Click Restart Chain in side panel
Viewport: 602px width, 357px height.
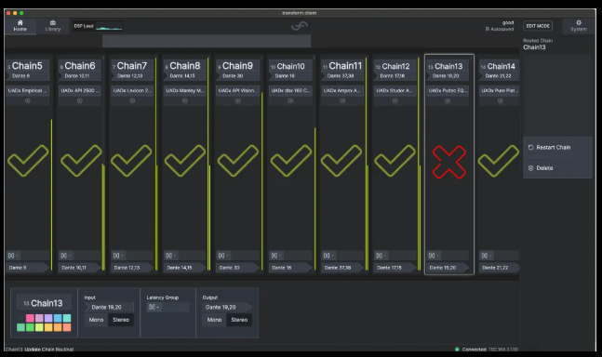(x=557, y=147)
